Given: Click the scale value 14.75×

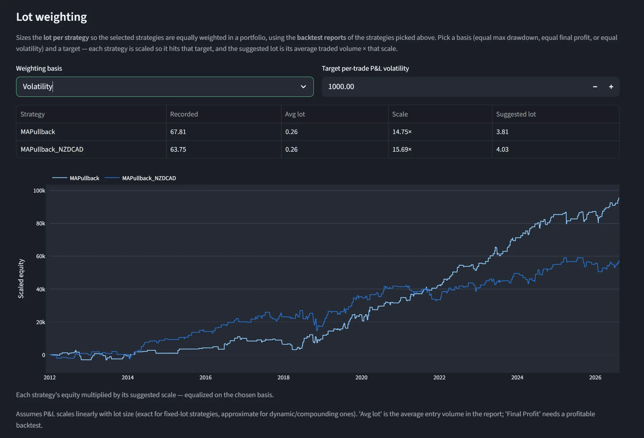Looking at the screenshot, I should (x=402, y=132).
